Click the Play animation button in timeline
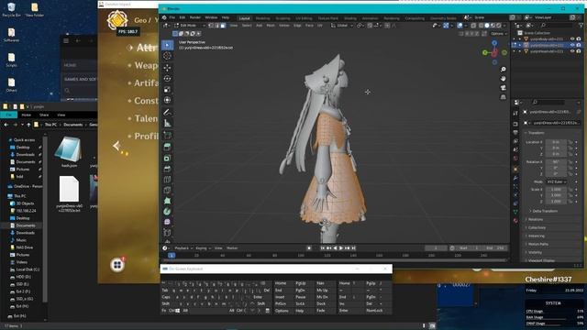587x330 pixels. pos(341,248)
